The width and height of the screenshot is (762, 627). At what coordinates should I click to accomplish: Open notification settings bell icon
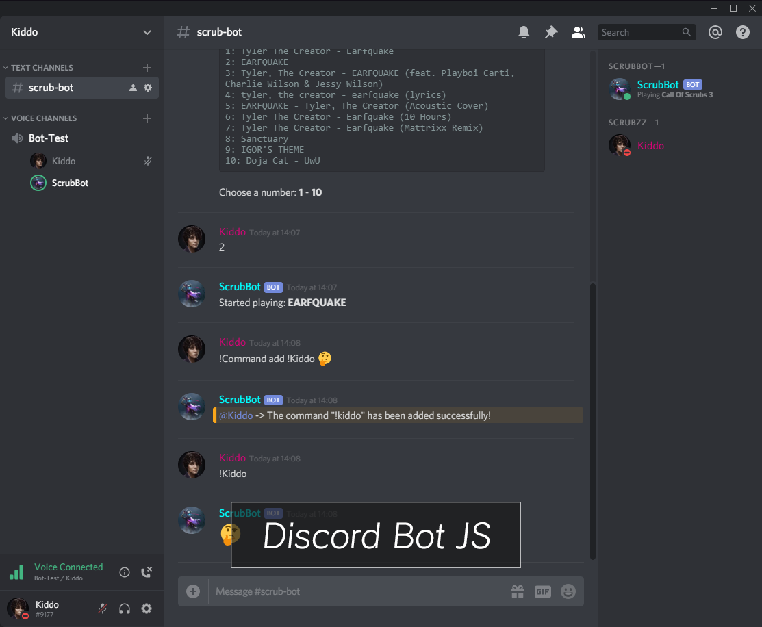point(523,32)
